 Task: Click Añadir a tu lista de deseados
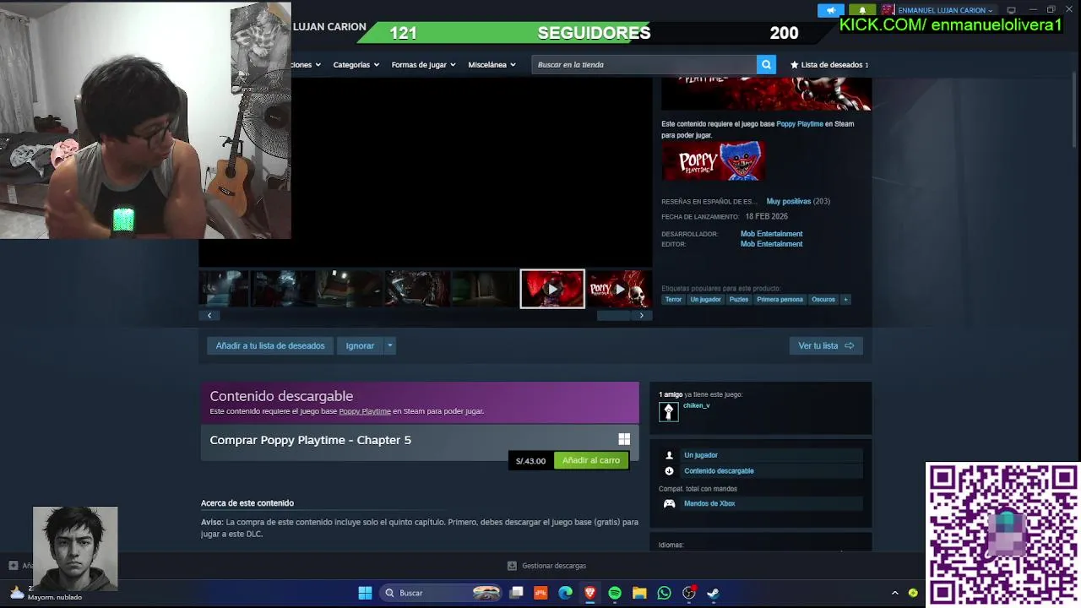pos(270,345)
